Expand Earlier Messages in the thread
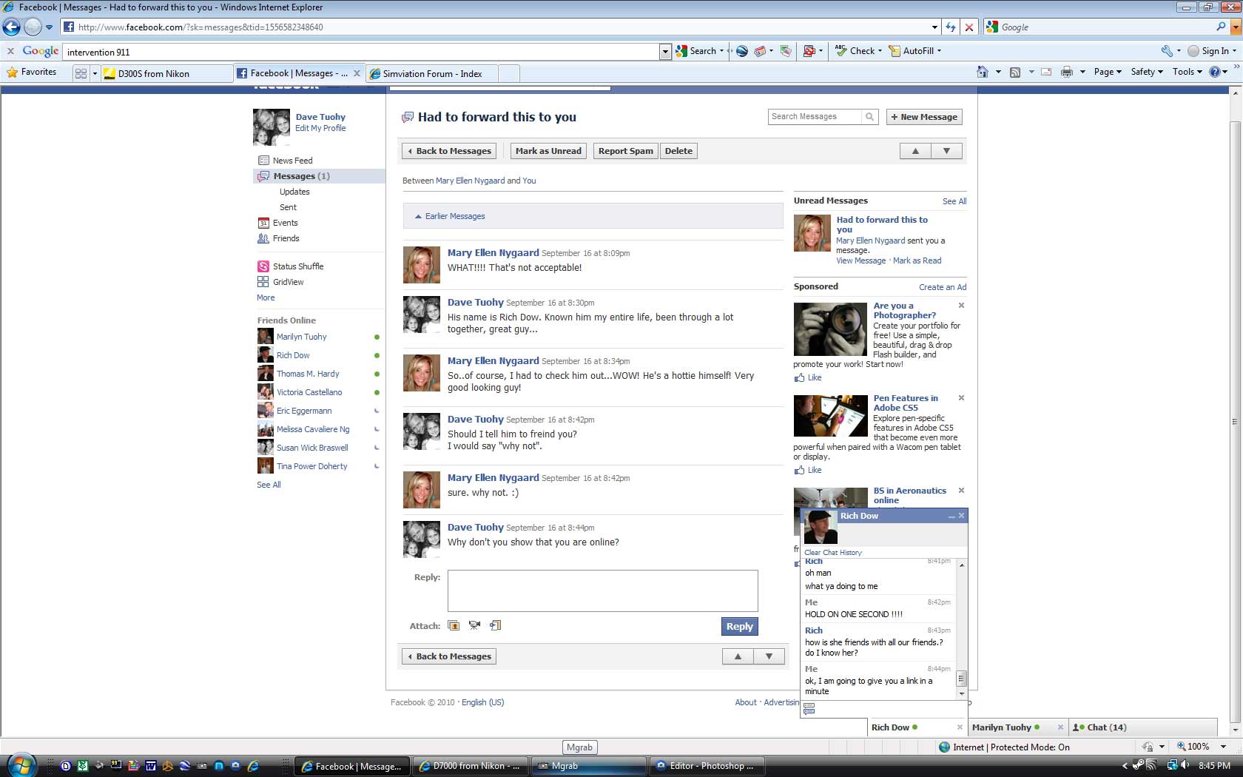This screenshot has height=777, width=1243. [x=454, y=216]
